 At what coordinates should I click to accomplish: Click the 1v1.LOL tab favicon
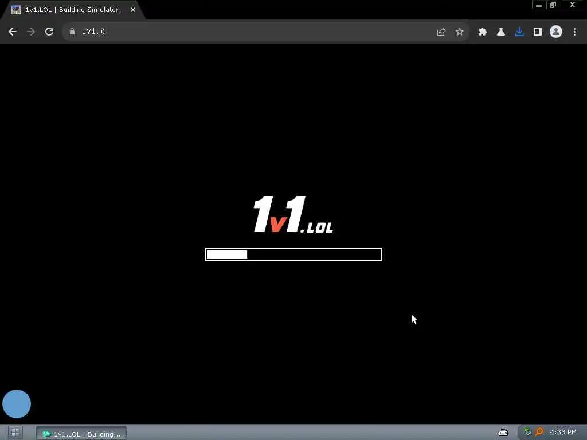(15, 10)
